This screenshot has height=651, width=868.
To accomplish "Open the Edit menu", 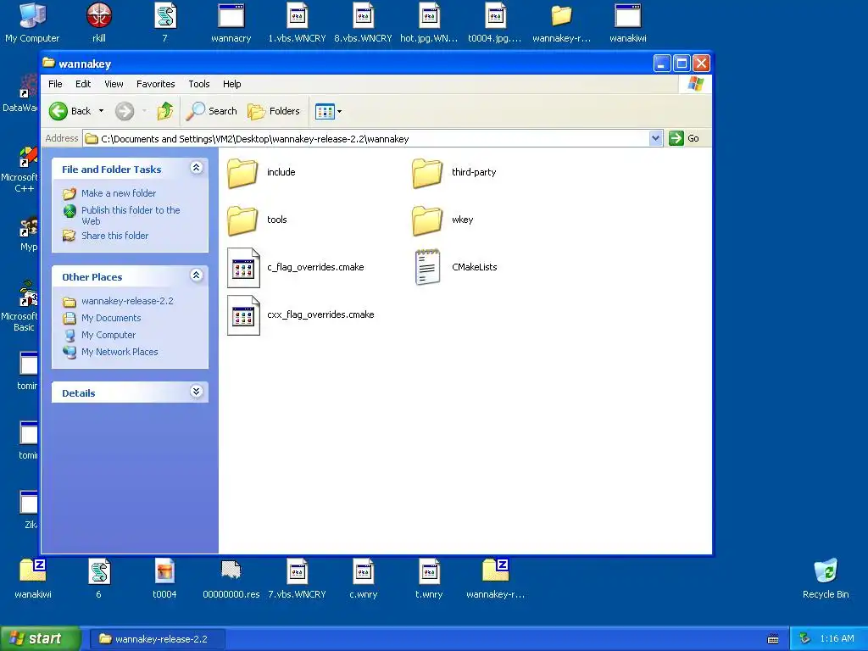I will coord(83,84).
